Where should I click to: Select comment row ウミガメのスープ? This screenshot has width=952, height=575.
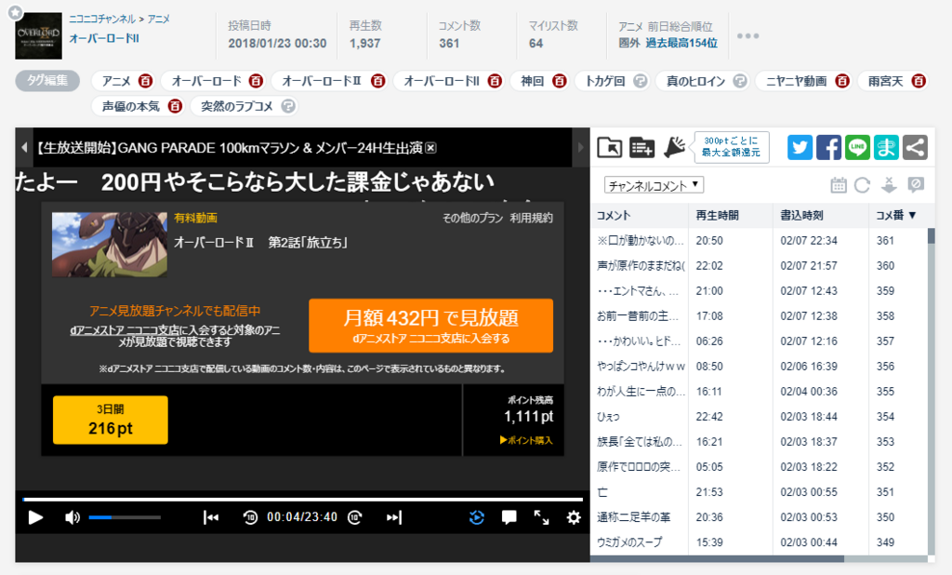759,542
